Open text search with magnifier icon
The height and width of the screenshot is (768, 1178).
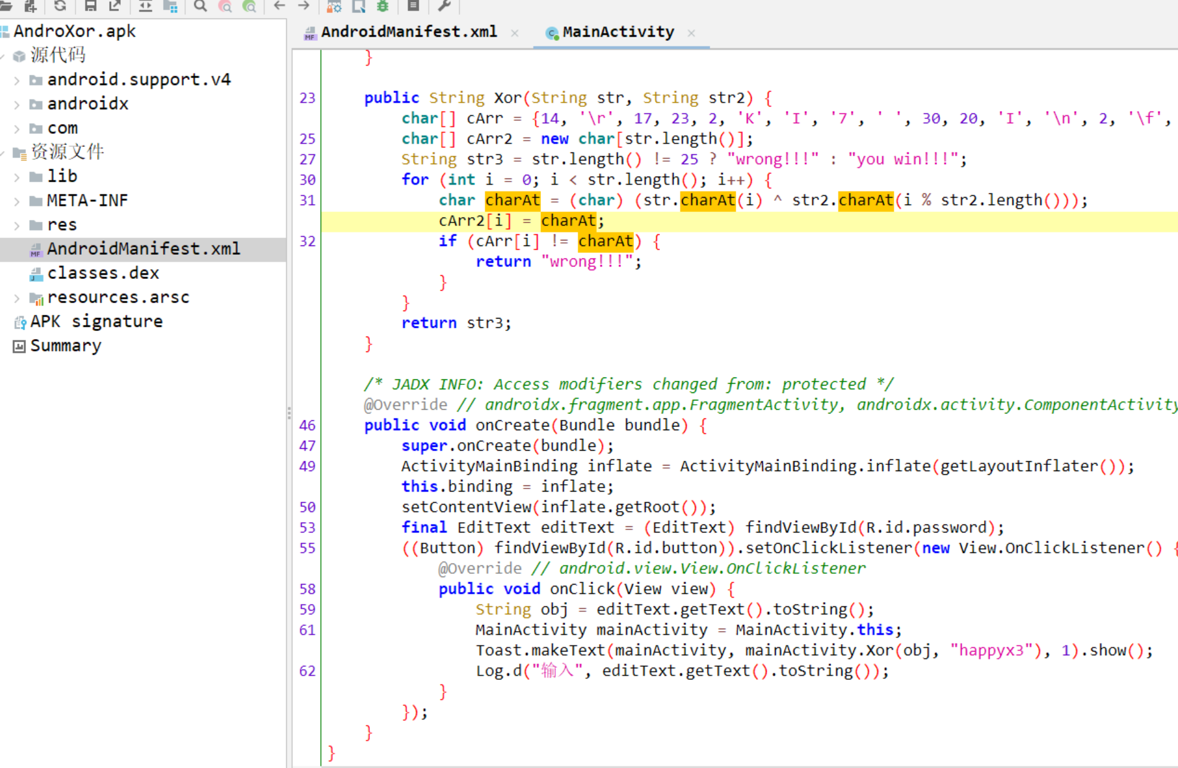point(200,6)
